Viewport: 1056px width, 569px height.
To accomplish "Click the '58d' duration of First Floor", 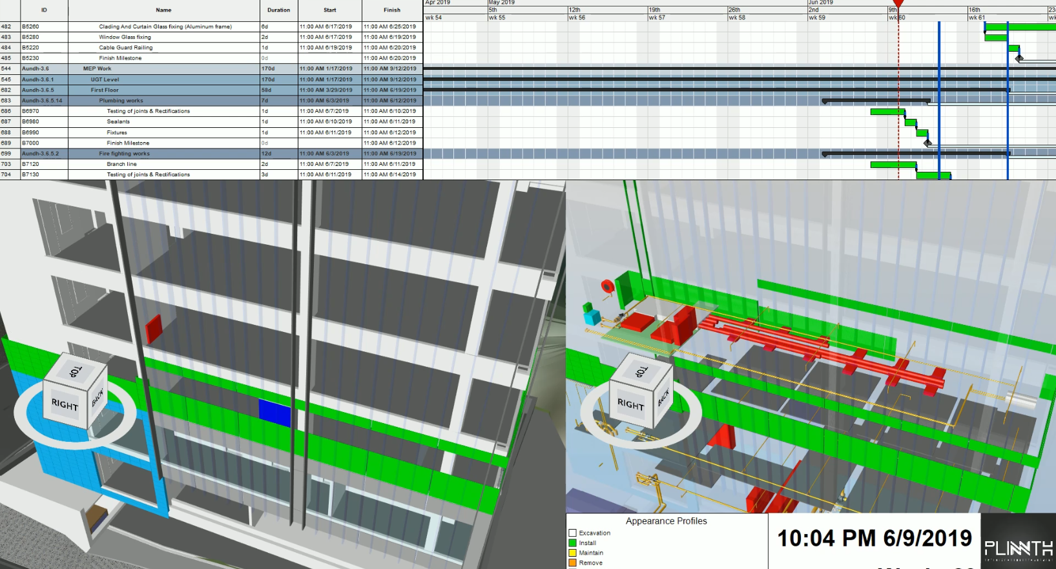I will click(266, 90).
